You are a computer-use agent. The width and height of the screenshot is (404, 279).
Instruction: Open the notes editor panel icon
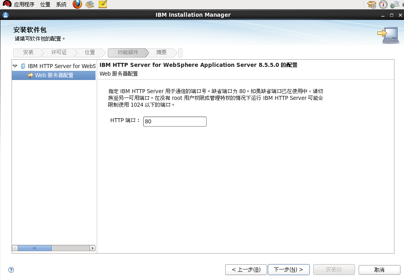(x=103, y=4)
